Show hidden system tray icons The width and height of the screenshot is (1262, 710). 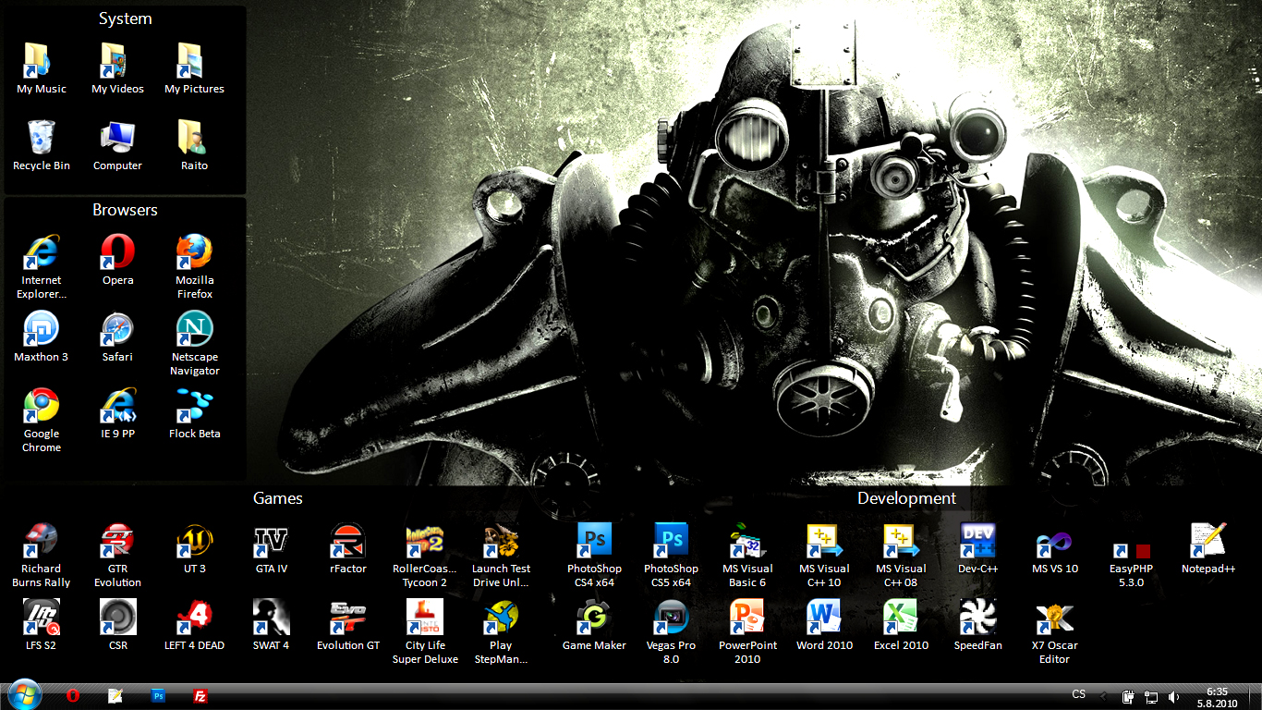coord(1103,696)
